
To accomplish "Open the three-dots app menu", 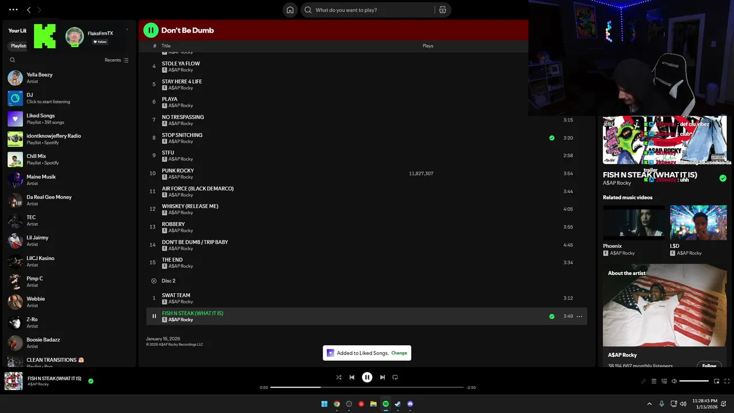I will 13,10.
